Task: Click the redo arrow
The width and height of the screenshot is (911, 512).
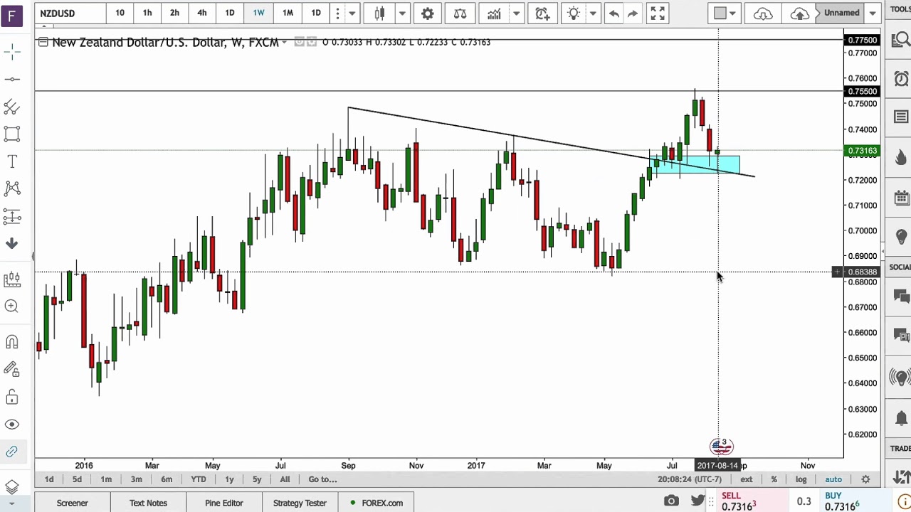Action: (633, 13)
